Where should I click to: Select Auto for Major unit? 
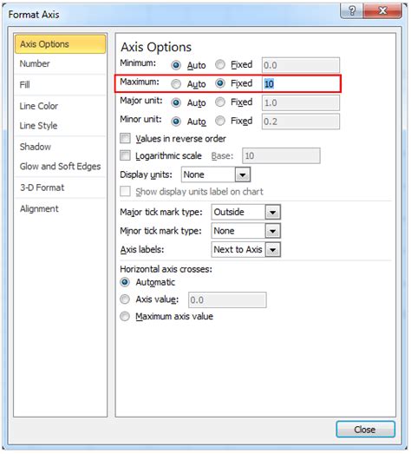point(176,102)
